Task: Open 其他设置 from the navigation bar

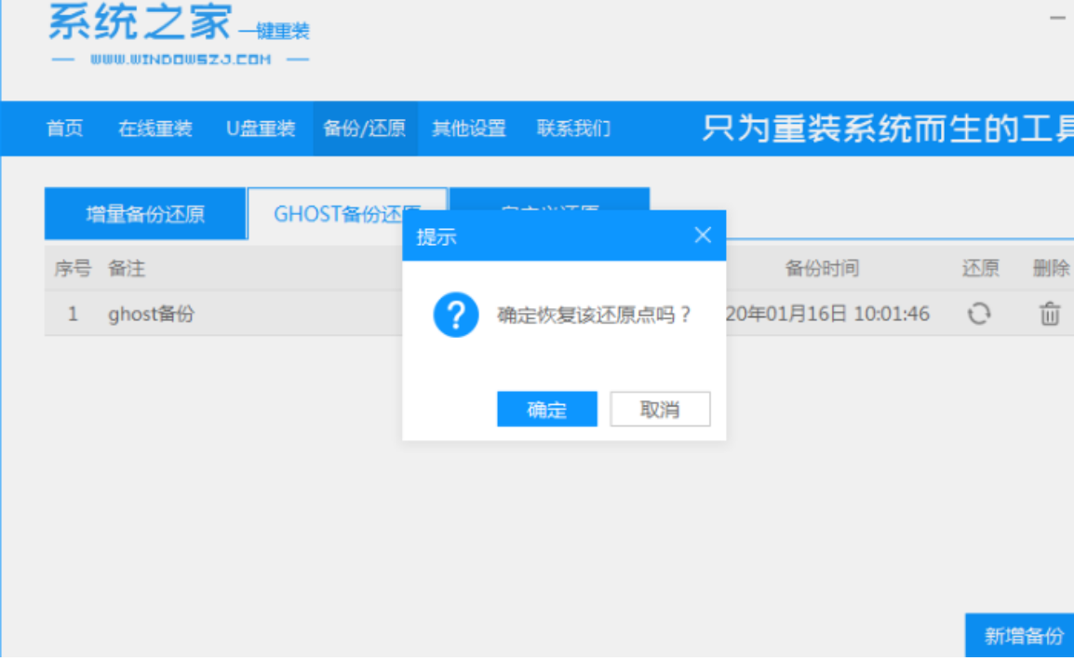Action: [469, 128]
